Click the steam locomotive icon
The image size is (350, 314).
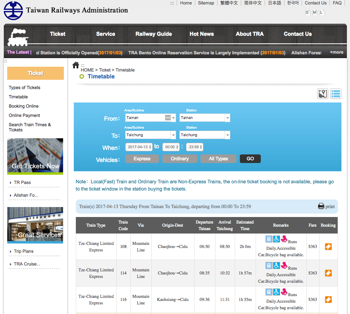[18, 37]
